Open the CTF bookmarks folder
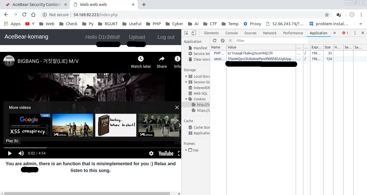This screenshot has width=367, height=195. pos(210,24)
